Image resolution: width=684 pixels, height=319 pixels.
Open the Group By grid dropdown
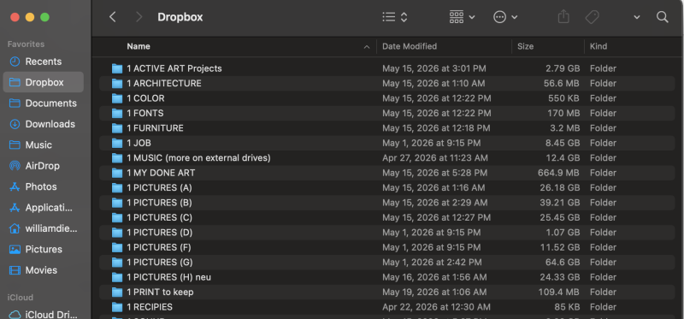[462, 17]
